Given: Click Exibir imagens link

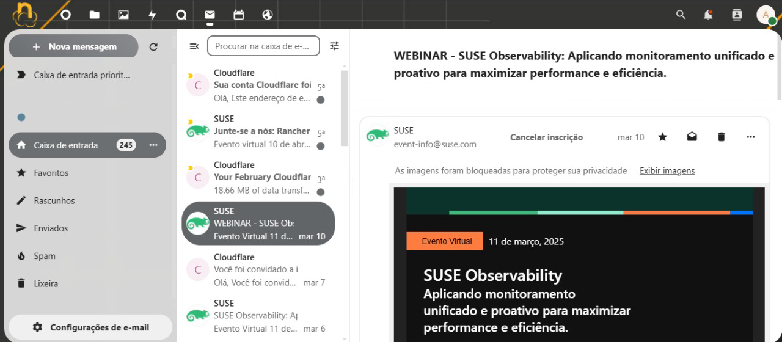Looking at the screenshot, I should [x=667, y=171].
